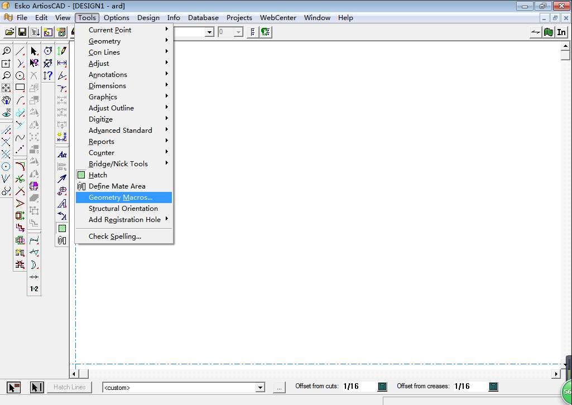Open the dropdown showing 0 in the toolbar
The image size is (572, 405).
tap(238, 32)
